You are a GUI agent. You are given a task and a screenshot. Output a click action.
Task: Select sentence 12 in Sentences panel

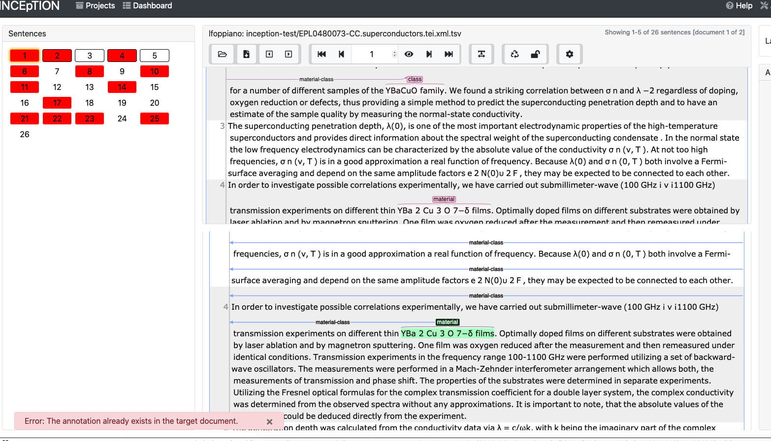(57, 87)
